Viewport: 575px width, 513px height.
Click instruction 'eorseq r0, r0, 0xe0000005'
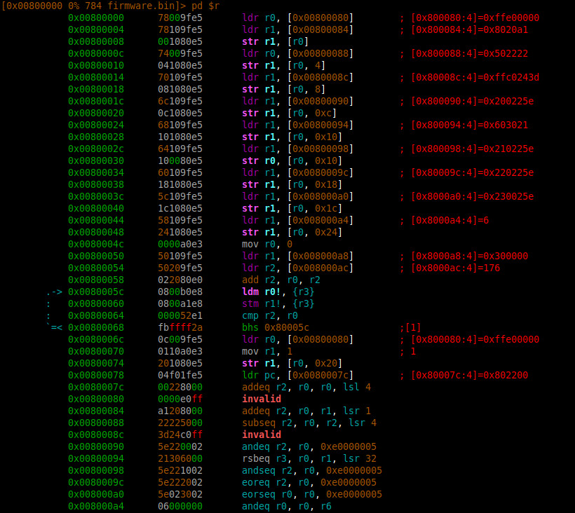click(x=312, y=494)
